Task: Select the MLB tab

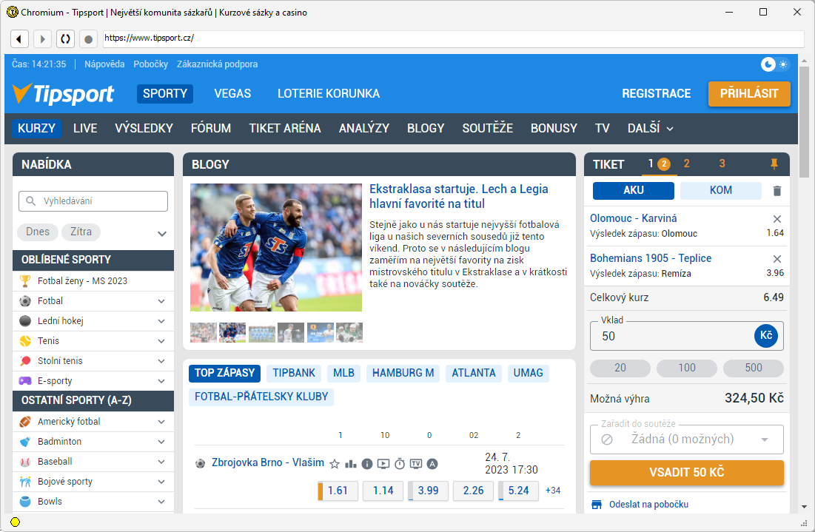Action: (343, 373)
